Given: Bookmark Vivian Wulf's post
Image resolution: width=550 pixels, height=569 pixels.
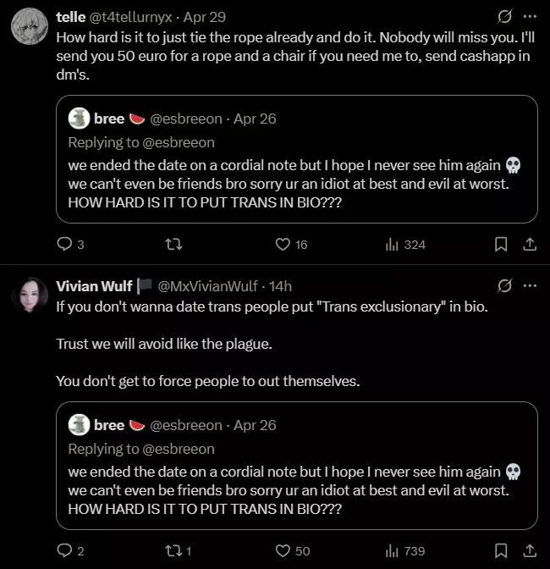Looking at the screenshot, I should click(x=501, y=551).
